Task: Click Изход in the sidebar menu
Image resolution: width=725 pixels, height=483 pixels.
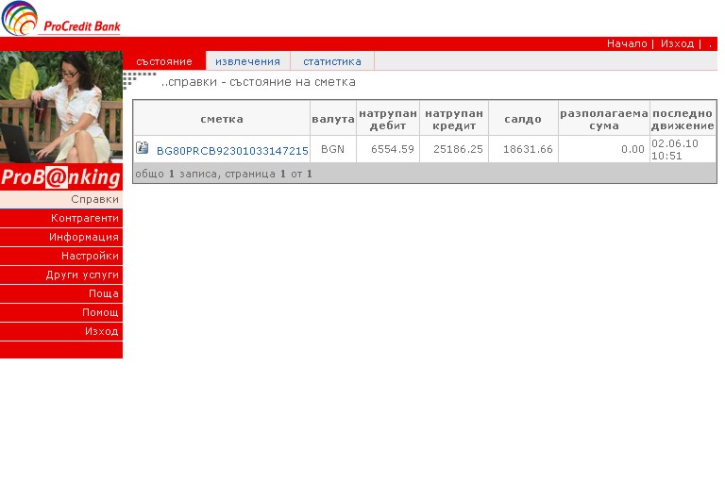Action: (61, 332)
